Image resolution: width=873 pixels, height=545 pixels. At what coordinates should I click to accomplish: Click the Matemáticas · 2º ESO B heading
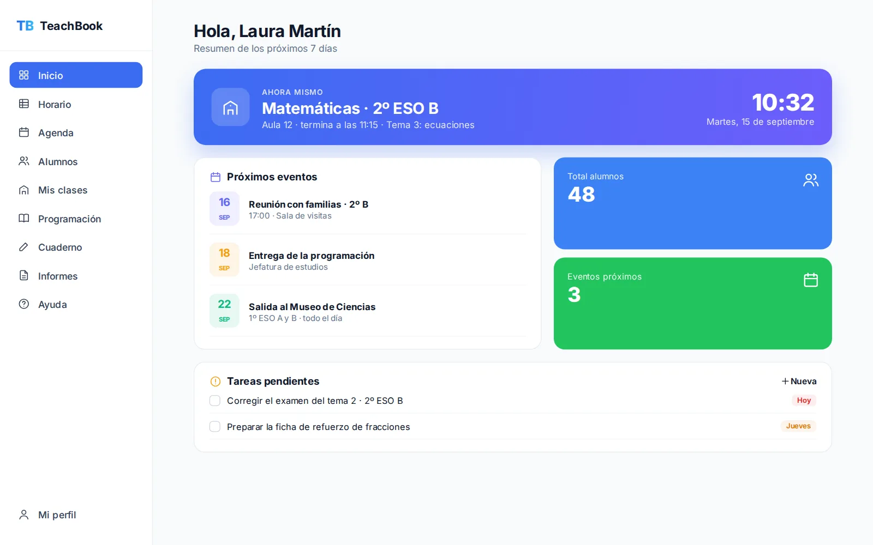pos(350,108)
